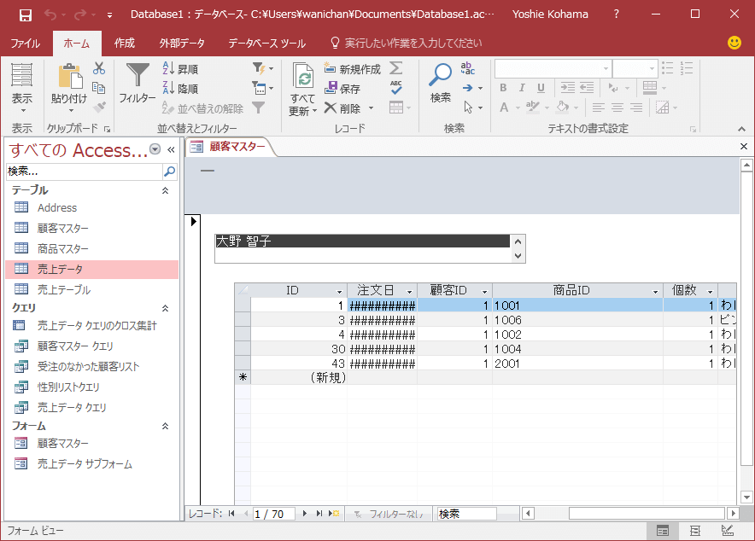Image resolution: width=755 pixels, height=541 pixels.
Task: Go to next record using navigation arrow
Action: click(x=304, y=514)
